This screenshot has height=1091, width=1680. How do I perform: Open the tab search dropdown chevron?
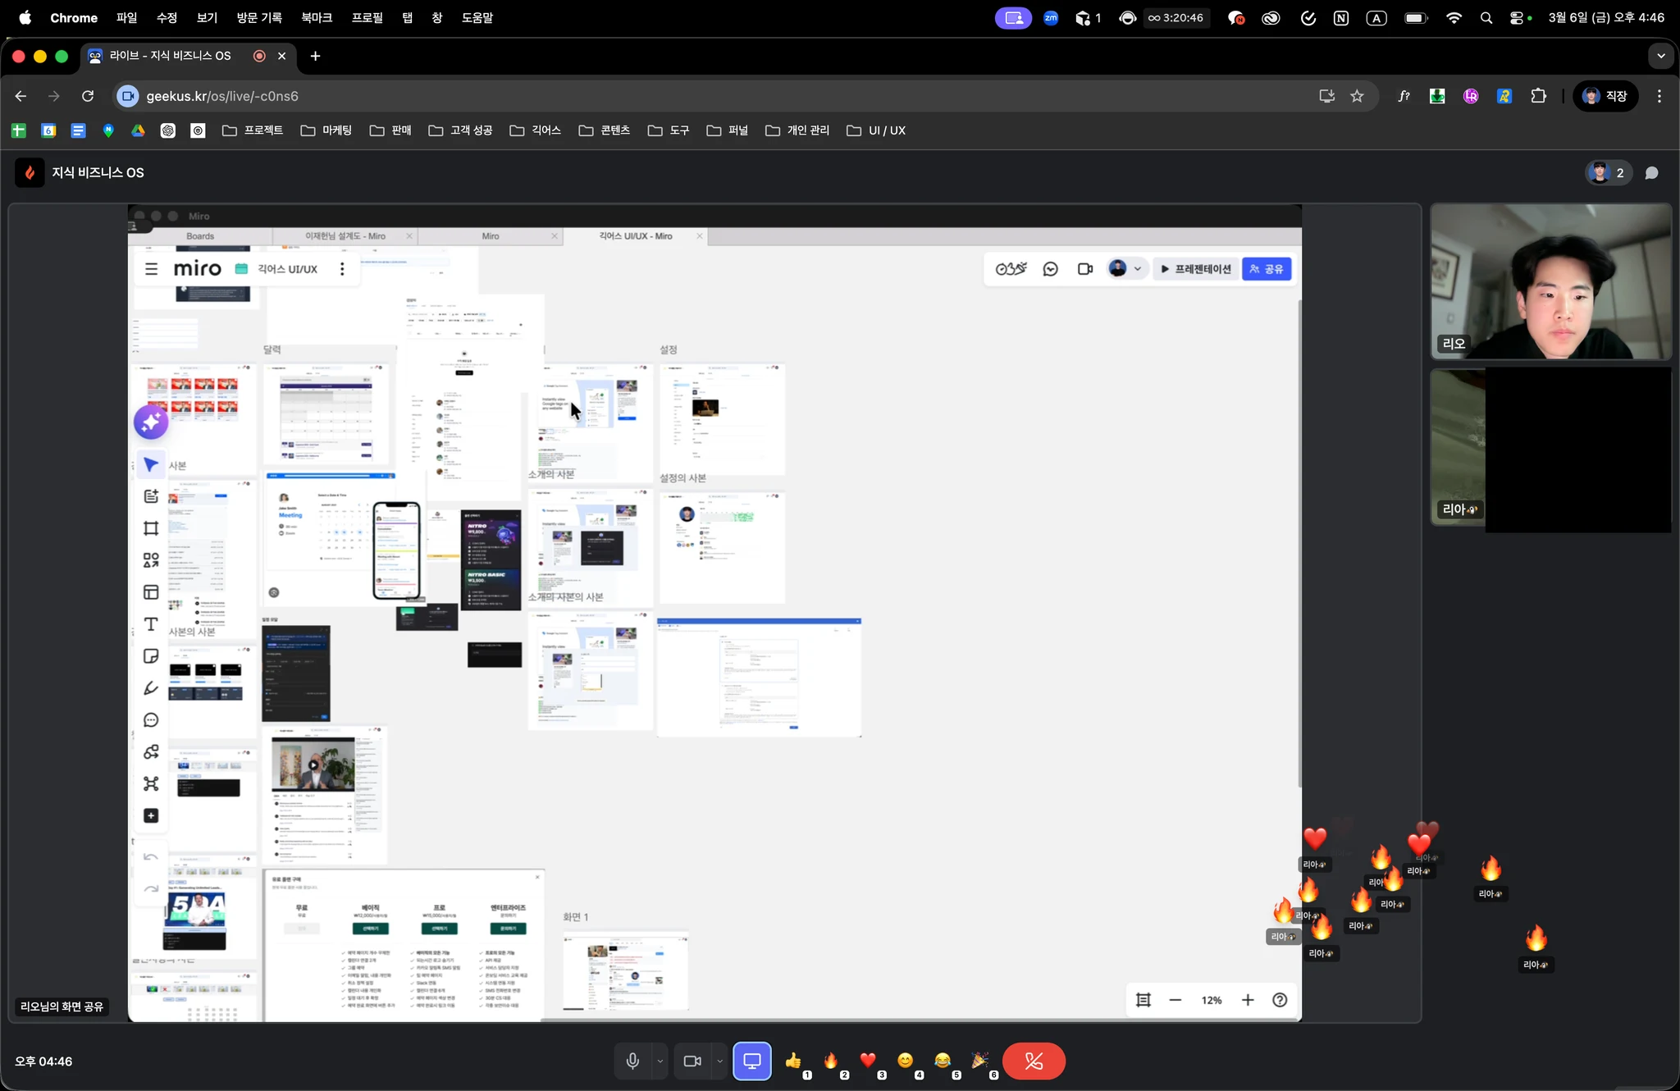1661,56
